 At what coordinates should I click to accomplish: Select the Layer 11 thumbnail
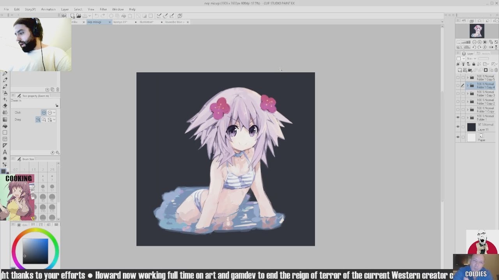[x=471, y=127]
